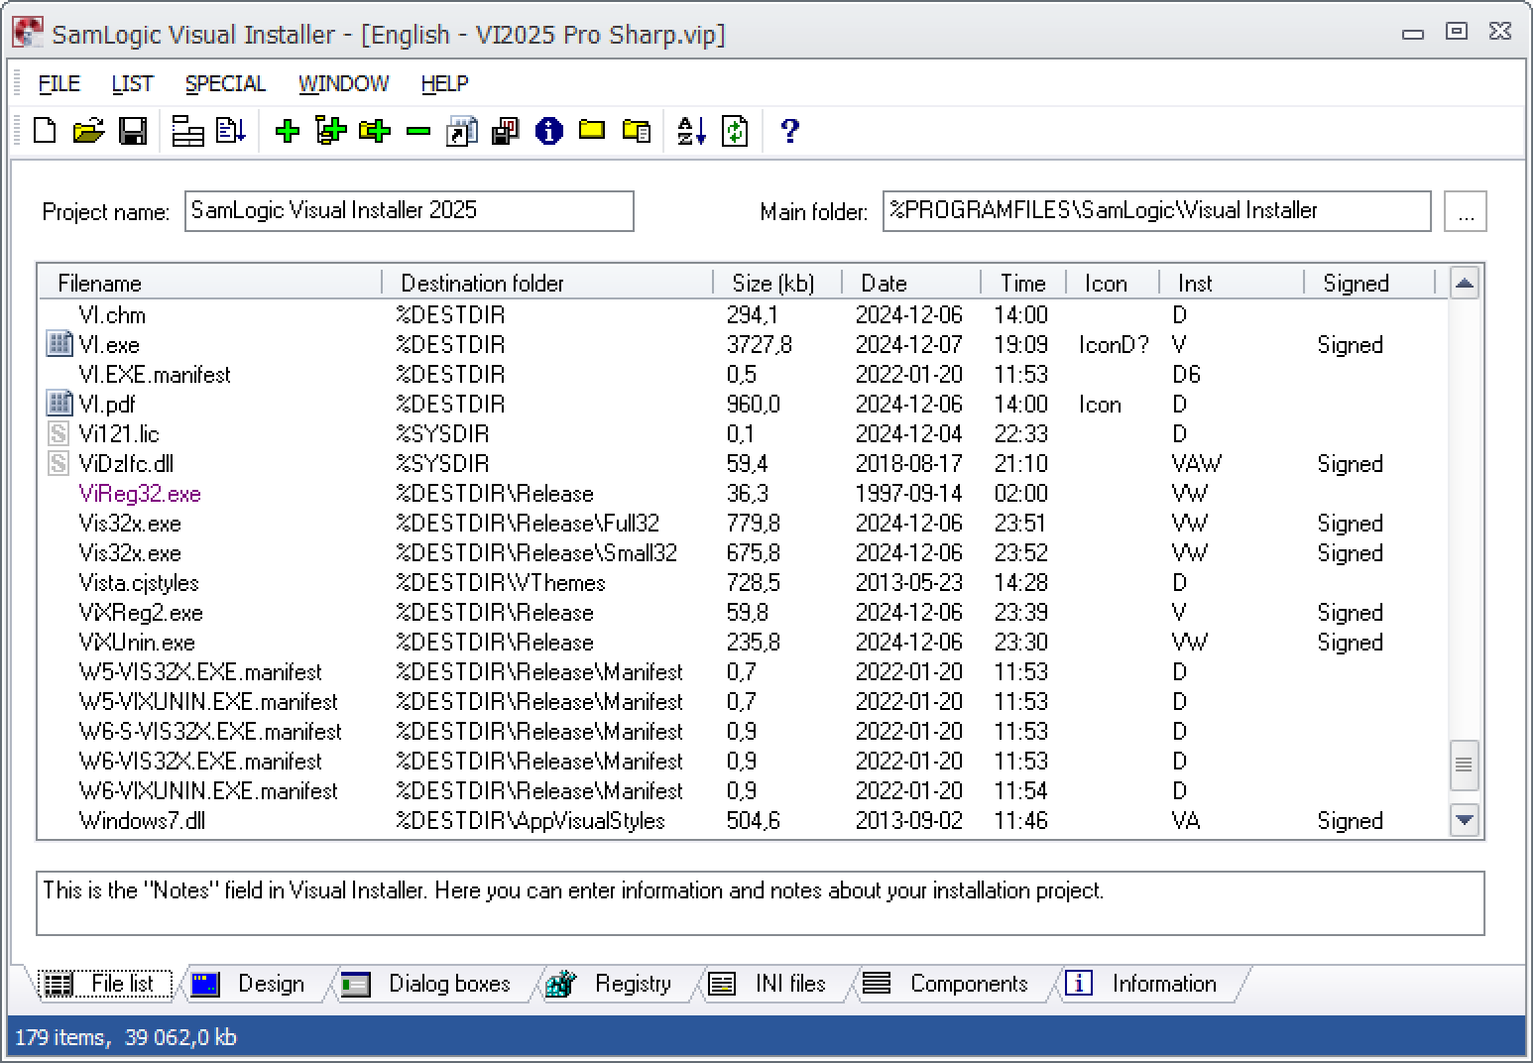Image resolution: width=1533 pixels, height=1063 pixels.
Task: Click the file list scroll up arrow
Action: tap(1465, 284)
